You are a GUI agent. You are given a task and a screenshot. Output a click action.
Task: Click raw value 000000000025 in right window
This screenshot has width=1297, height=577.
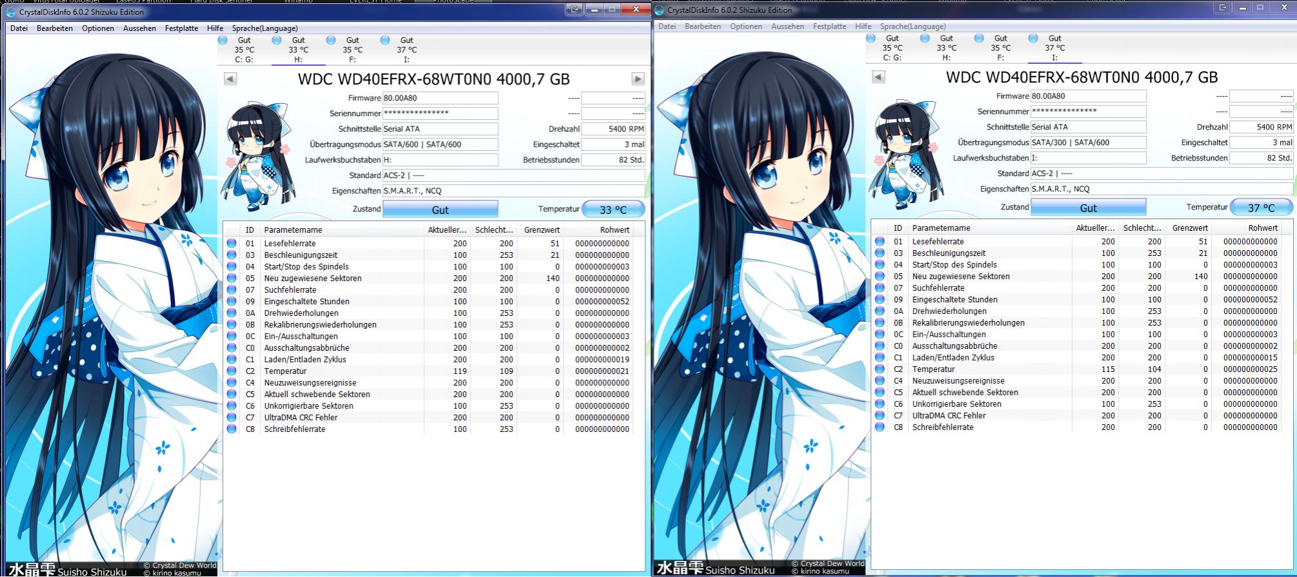(x=1250, y=369)
